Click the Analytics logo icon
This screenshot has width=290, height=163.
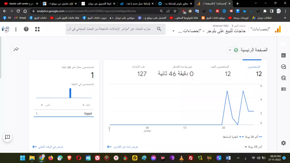pos(278,29)
